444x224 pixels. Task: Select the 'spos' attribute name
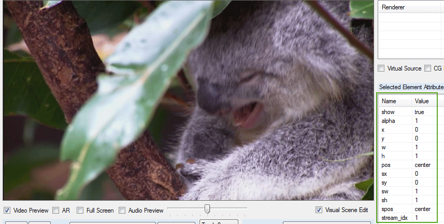tap(387, 209)
